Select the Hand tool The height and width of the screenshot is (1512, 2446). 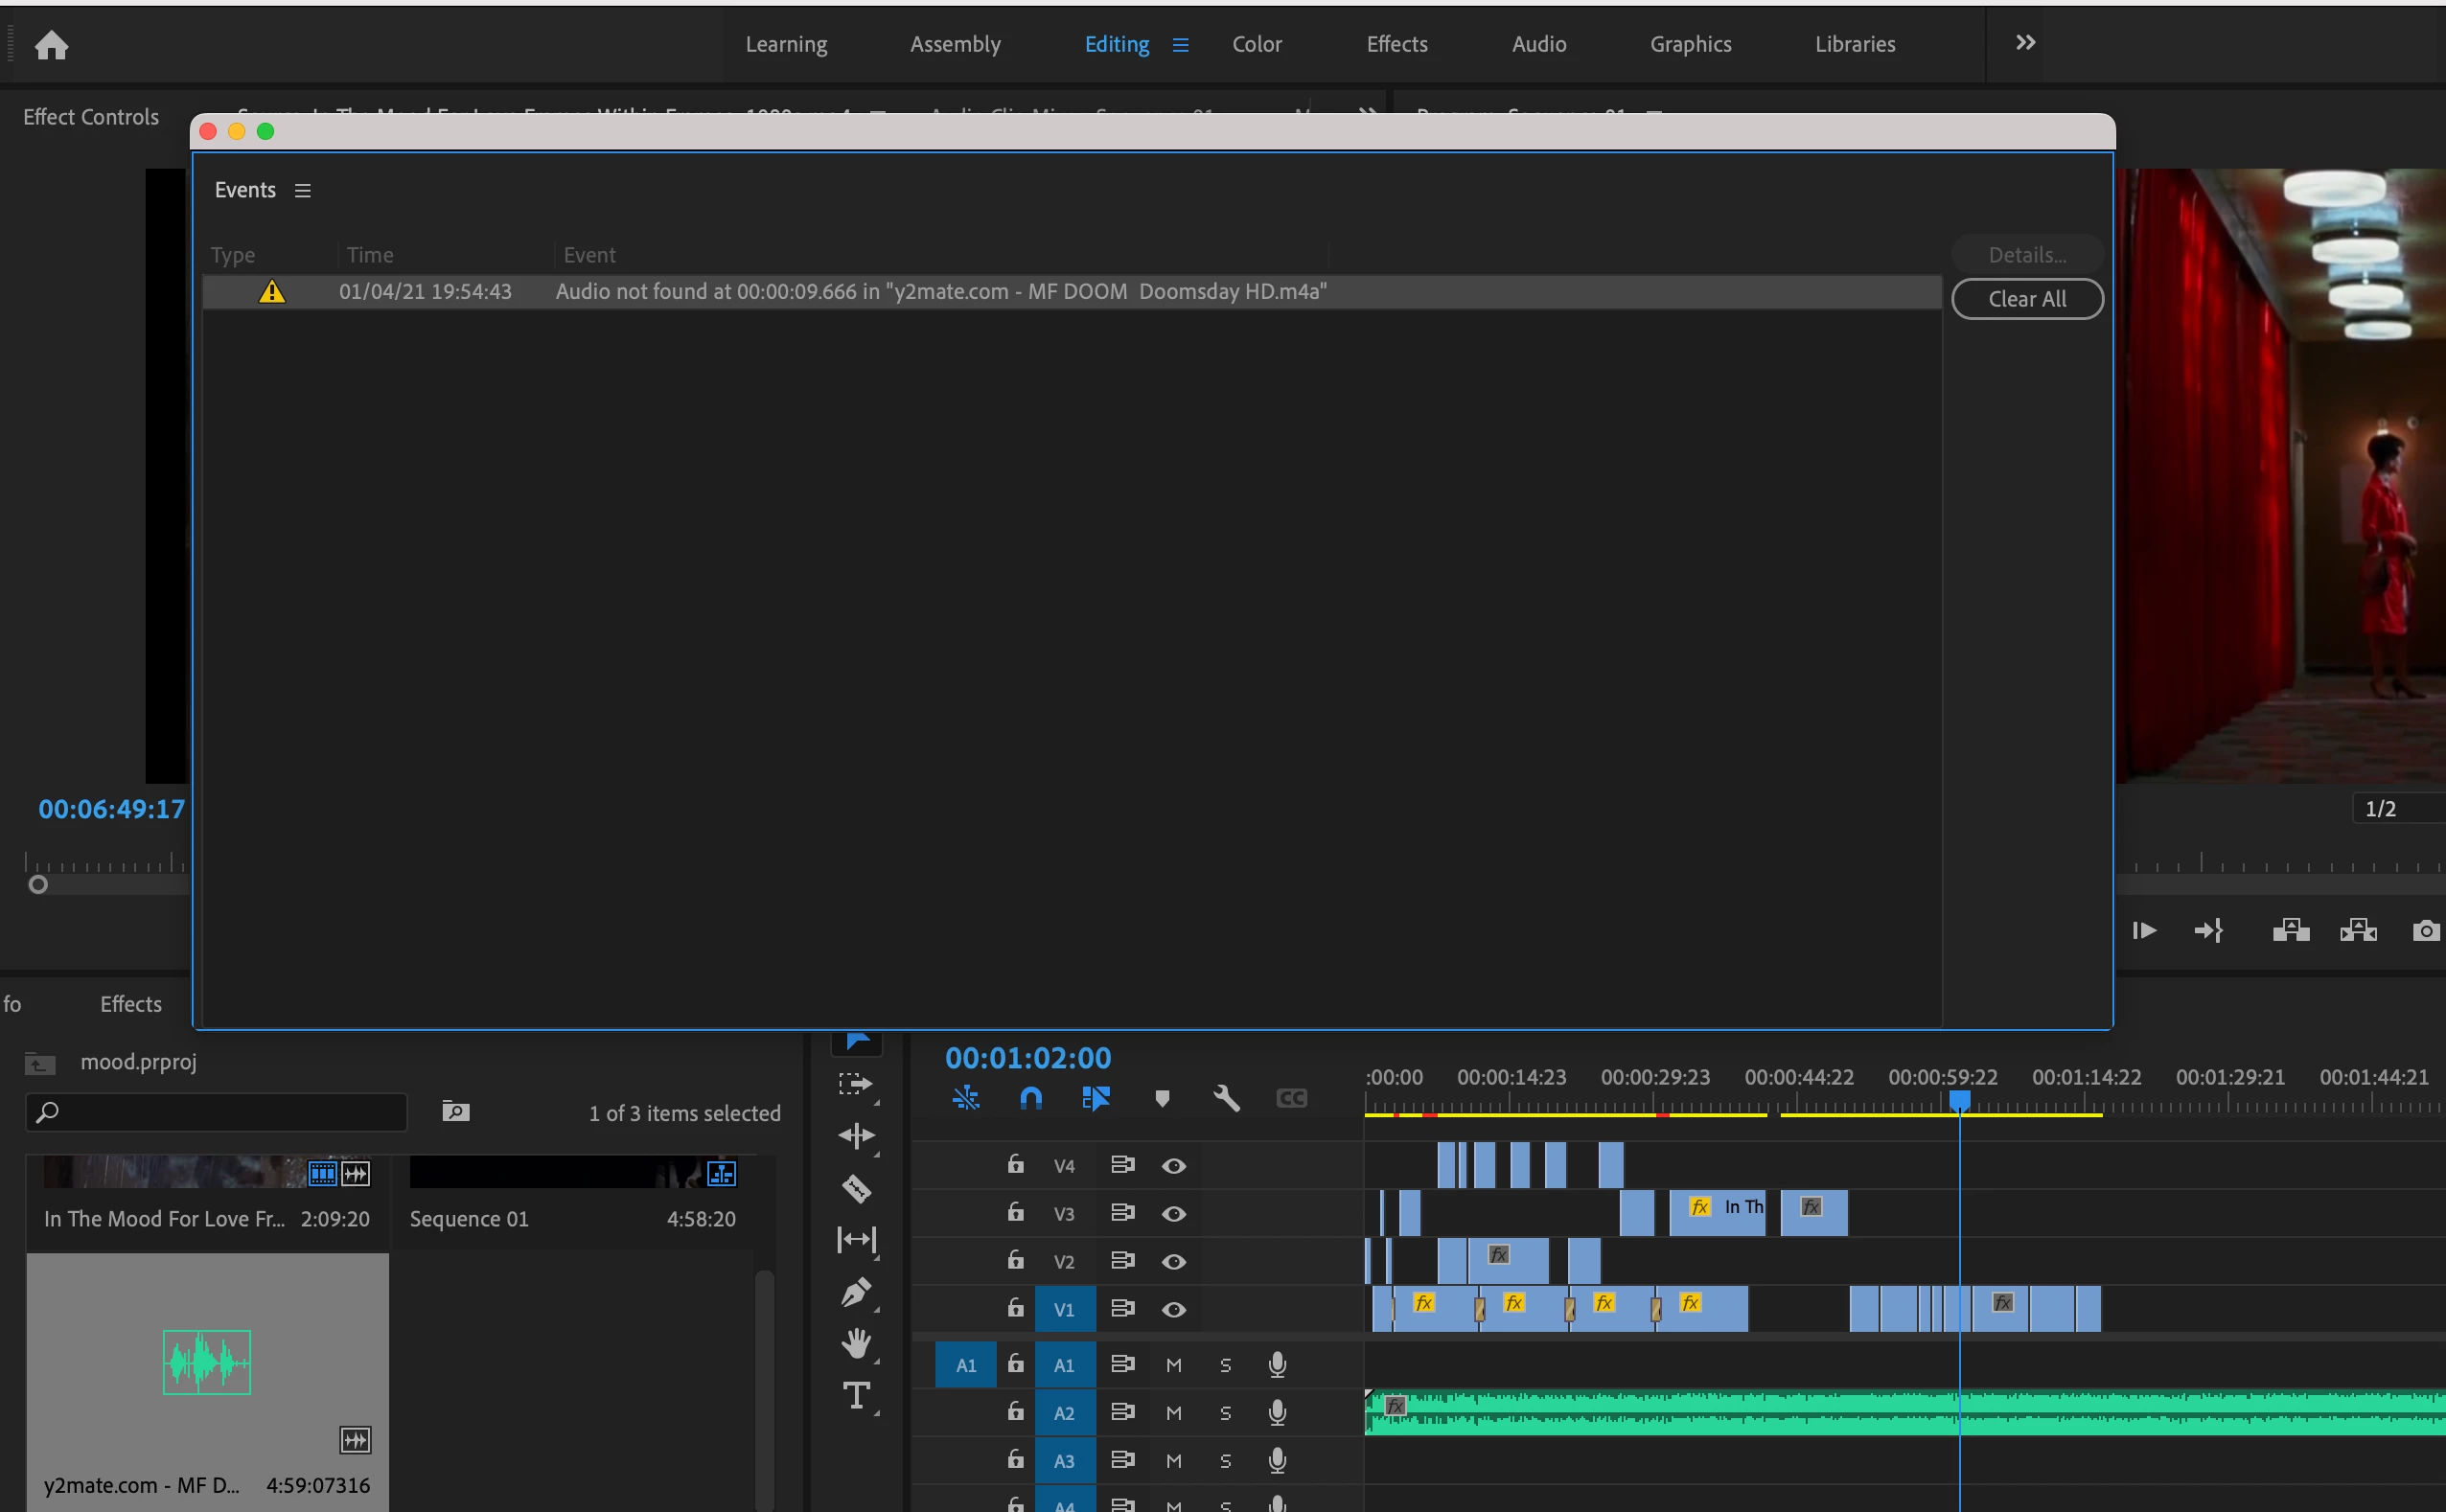pyautogui.click(x=856, y=1343)
